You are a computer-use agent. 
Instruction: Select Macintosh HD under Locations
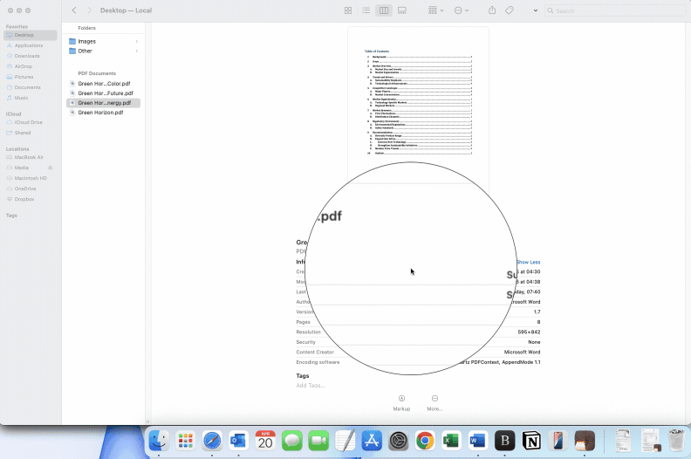pos(30,178)
